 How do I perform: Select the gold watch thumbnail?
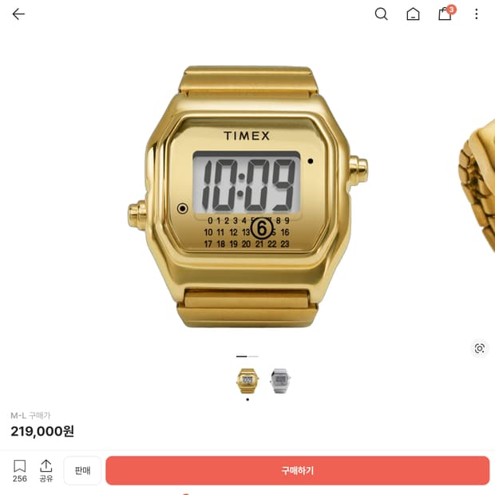[247, 380]
